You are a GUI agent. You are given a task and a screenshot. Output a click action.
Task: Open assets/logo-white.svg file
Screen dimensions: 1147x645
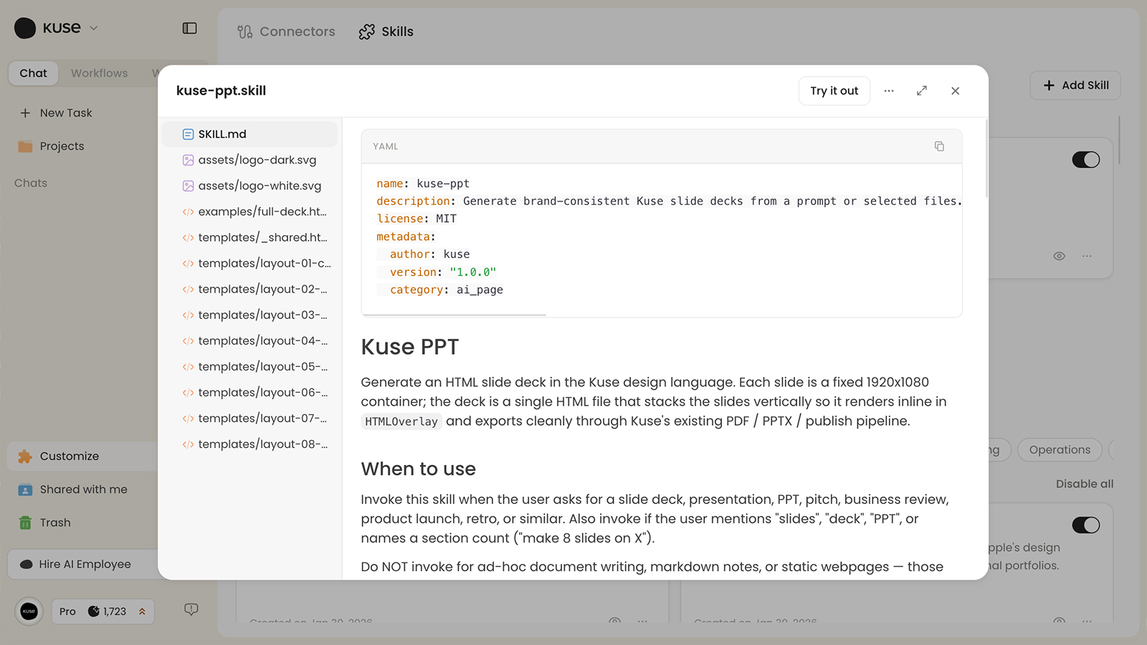[x=249, y=186]
